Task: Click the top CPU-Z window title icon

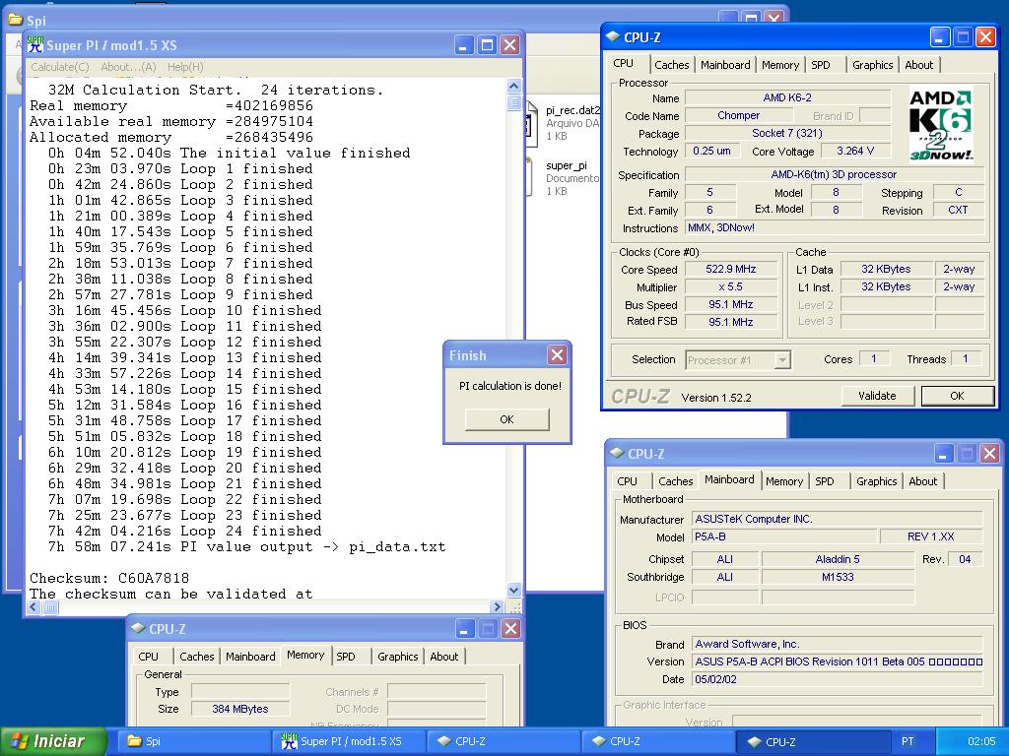Action: (613, 37)
